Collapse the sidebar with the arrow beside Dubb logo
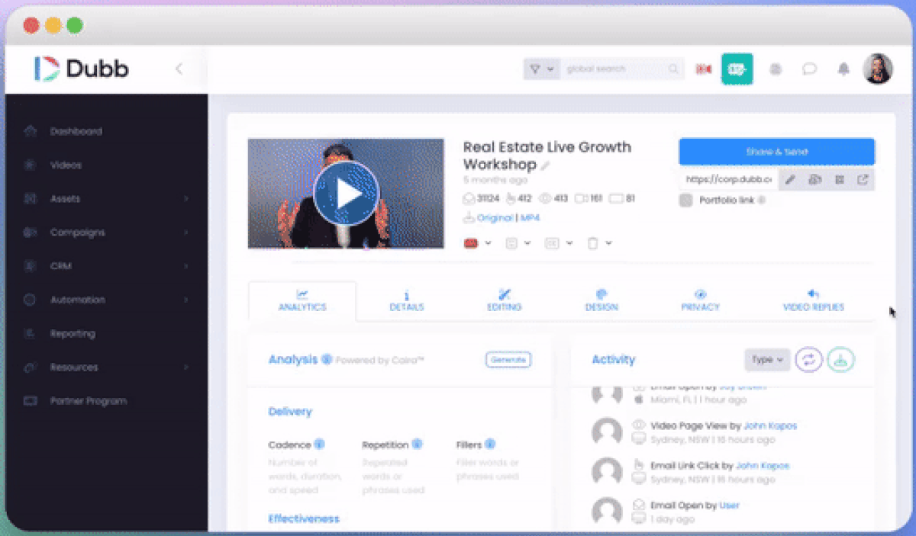916x536 pixels. click(179, 69)
